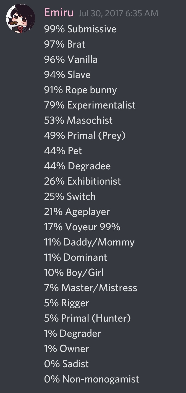Click the "99% Submissive" line

point(80,29)
